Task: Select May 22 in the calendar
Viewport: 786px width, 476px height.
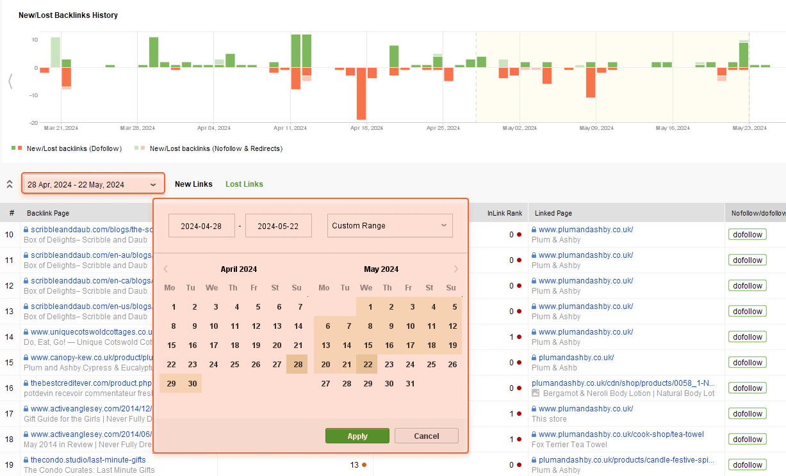Action: click(x=367, y=364)
